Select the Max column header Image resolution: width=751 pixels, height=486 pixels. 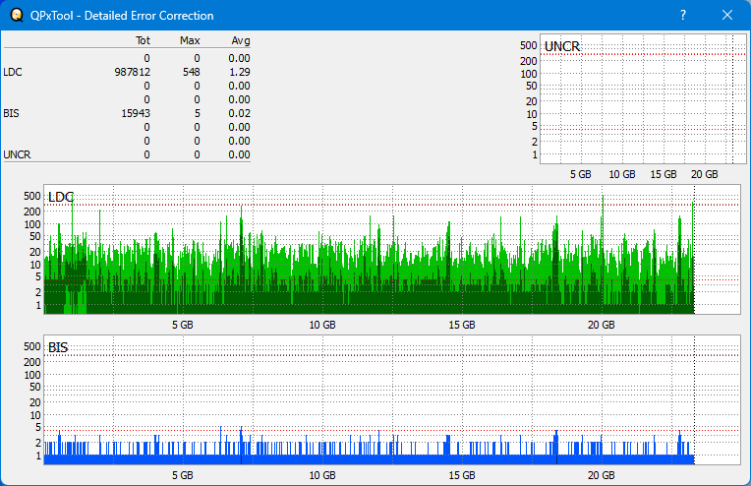pos(190,40)
